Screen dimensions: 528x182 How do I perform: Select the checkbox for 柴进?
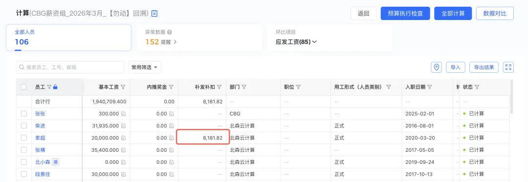point(23,125)
